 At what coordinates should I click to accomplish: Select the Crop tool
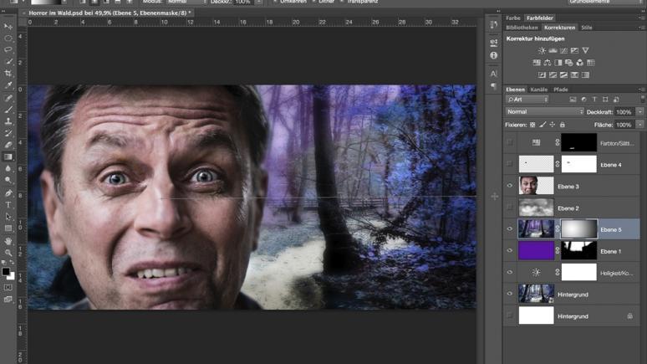tap(8, 74)
